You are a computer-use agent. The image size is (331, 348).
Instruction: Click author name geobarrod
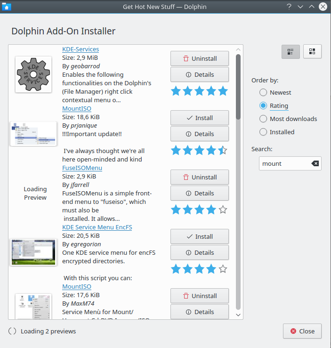point(85,66)
